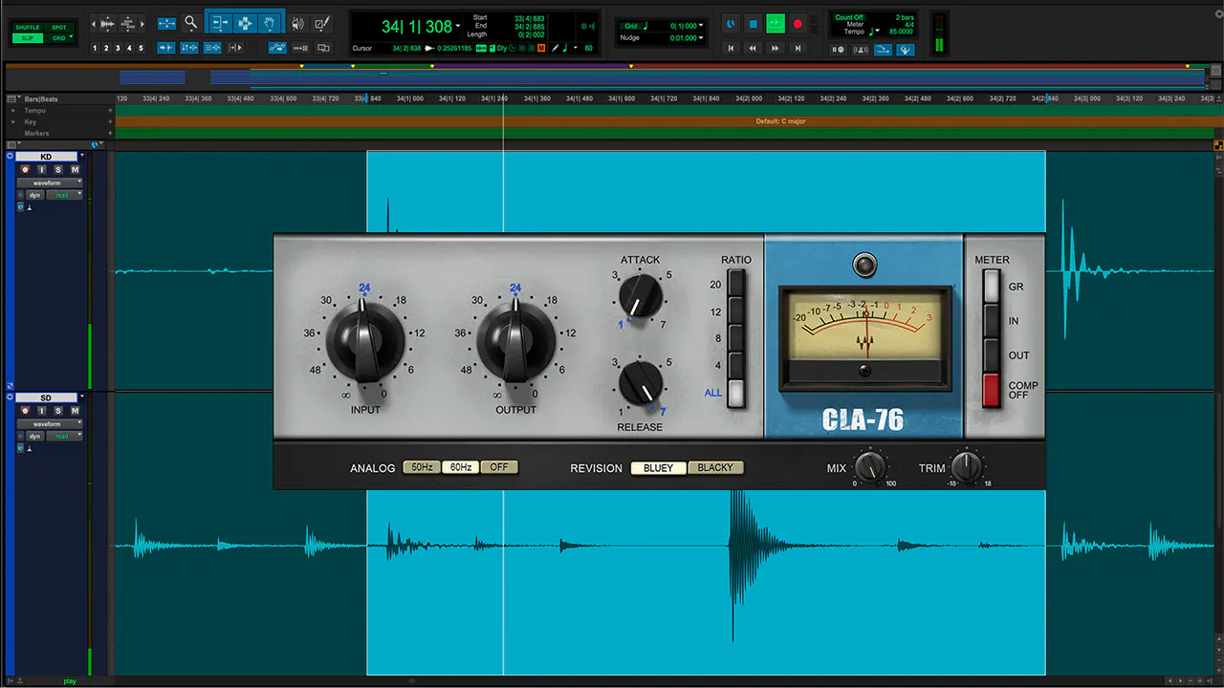Click the CLA-76 MIX knob
The height and width of the screenshot is (688, 1224).
coord(869,466)
